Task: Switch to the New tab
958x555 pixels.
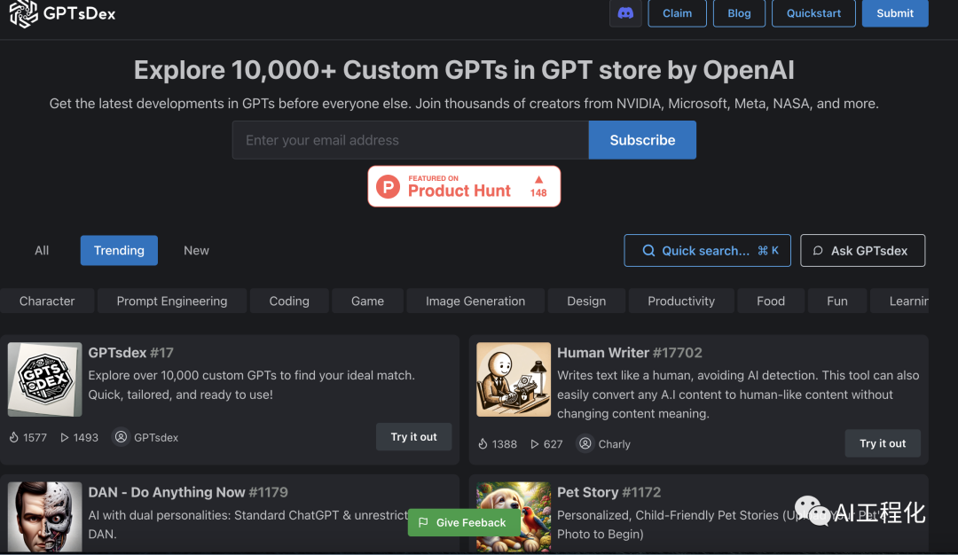Action: pyautogui.click(x=196, y=250)
